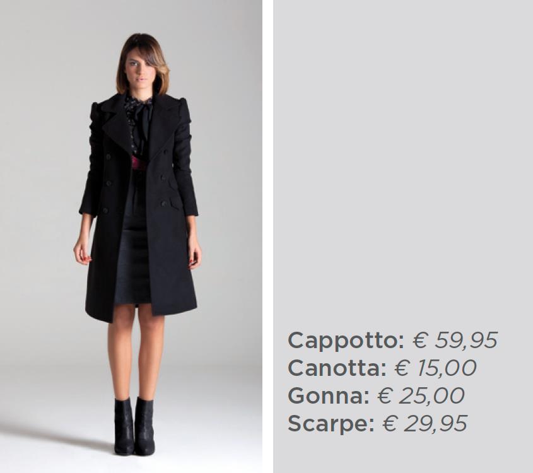533x473 pixels.
Task: Select the € 59,95 coat price
Action: coord(455,340)
